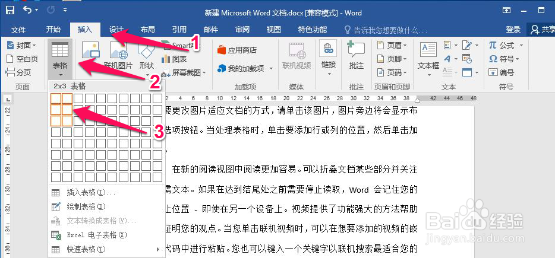
Task: Insert a page break with 分页
Action: 18,73
